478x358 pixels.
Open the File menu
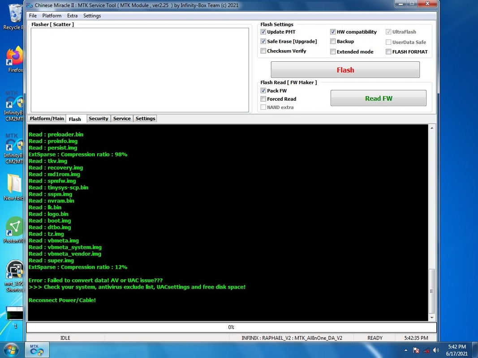(x=33, y=16)
